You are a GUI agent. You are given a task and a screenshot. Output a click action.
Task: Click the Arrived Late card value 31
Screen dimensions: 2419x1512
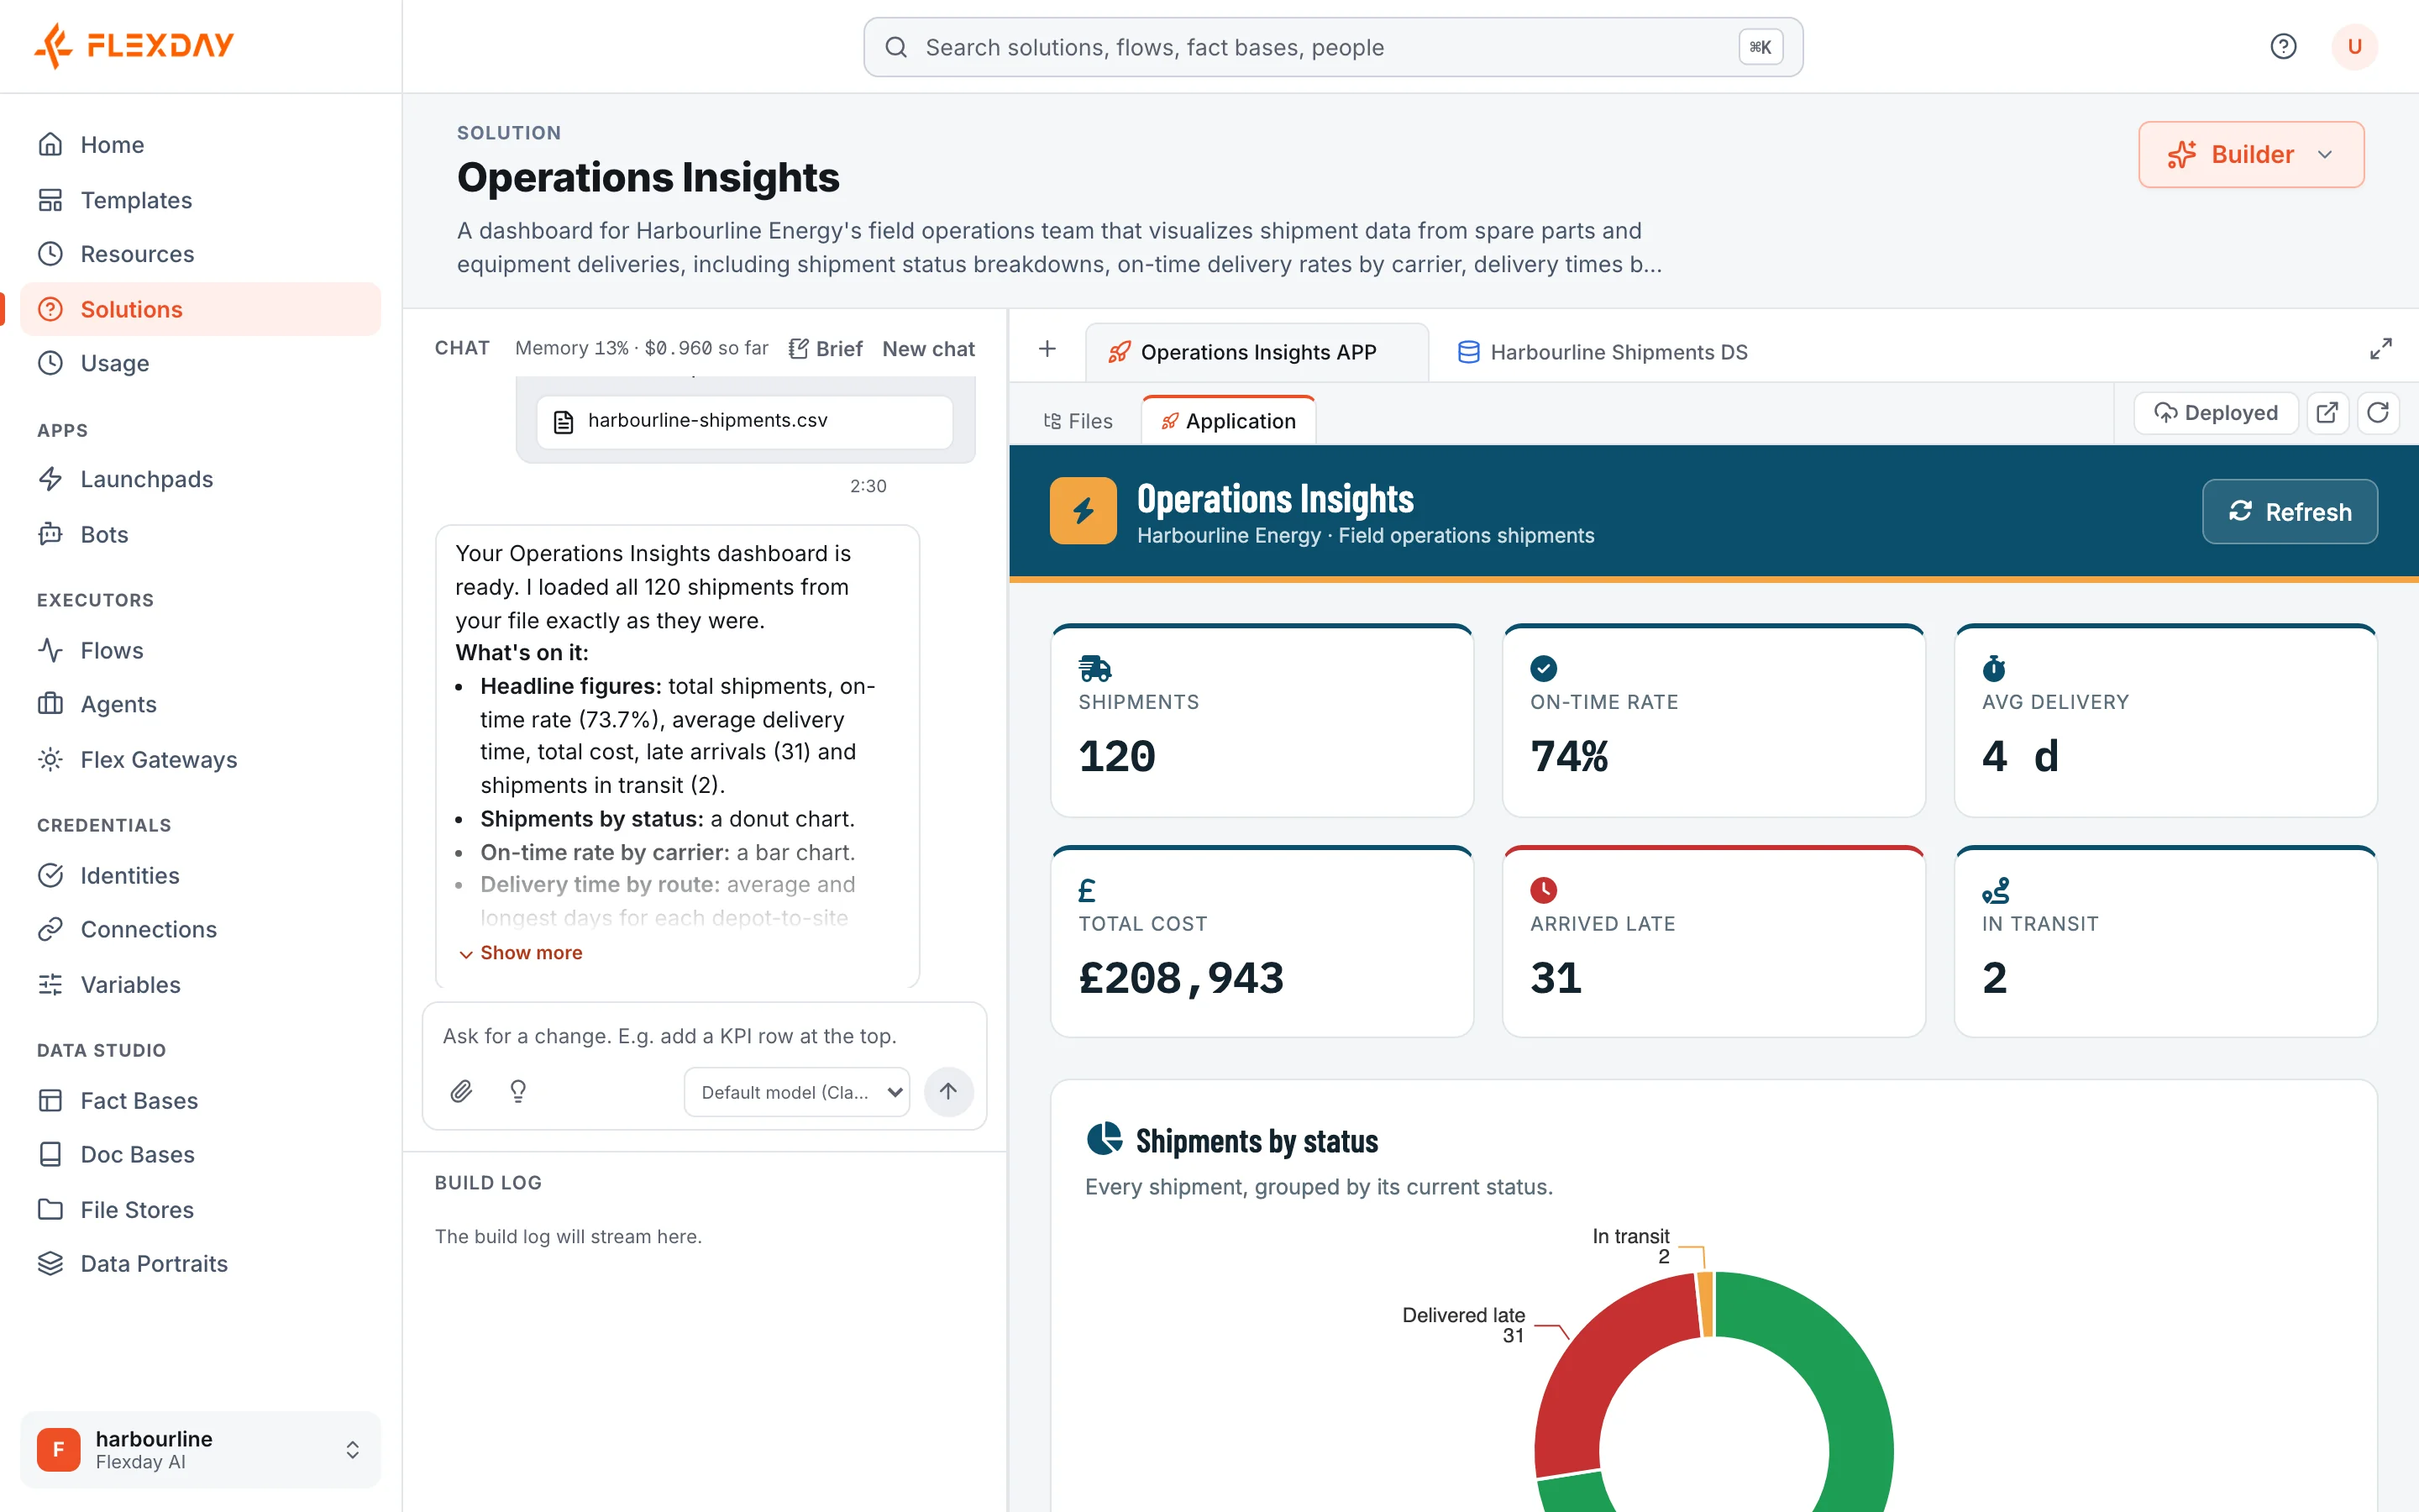pyautogui.click(x=1556, y=978)
